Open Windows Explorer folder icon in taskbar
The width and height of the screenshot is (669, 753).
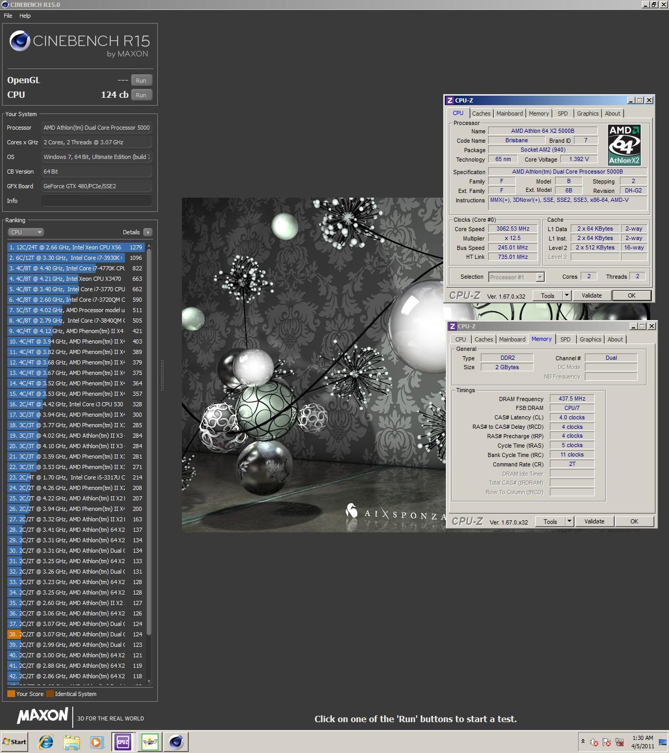pos(72,741)
